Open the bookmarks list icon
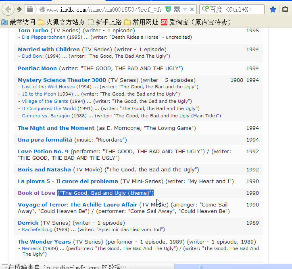This screenshot has height=269, width=292. point(285,9)
